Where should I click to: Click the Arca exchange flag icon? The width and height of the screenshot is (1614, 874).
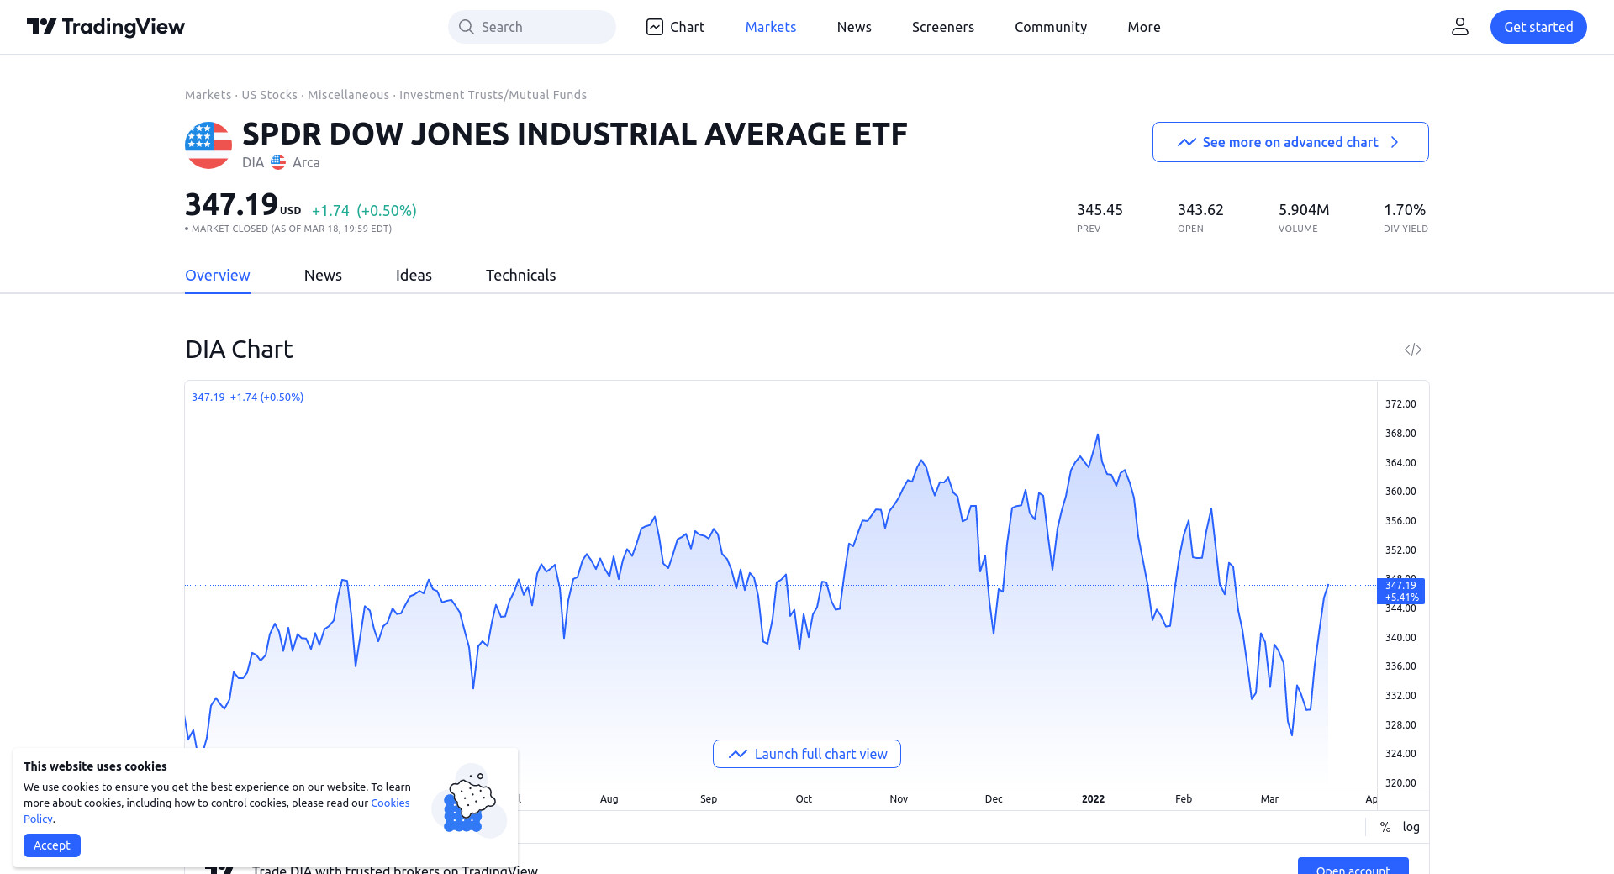(x=278, y=162)
